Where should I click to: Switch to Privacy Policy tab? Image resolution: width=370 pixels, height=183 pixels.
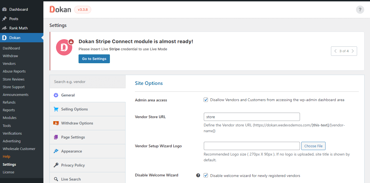point(88,165)
